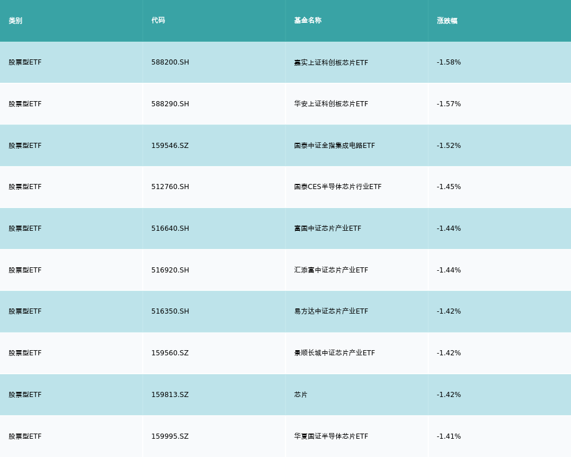Click the -1.45% change value
Viewport: 571px width, 457px height.
[449, 187]
